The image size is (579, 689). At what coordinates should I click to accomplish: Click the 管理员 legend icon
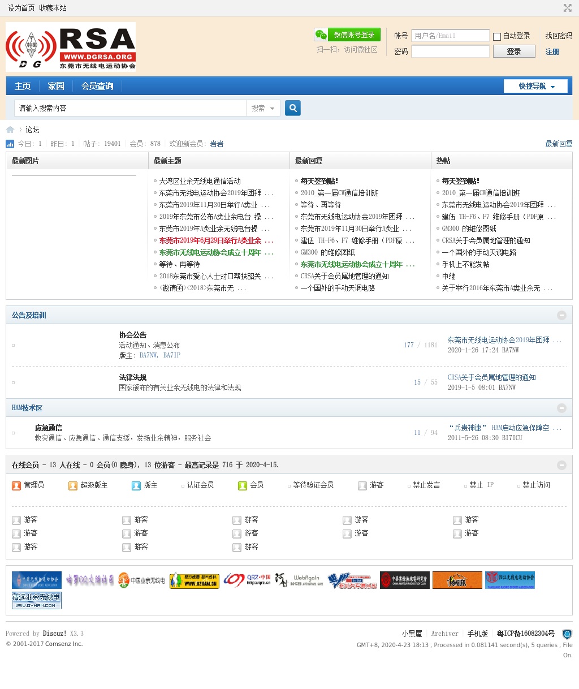16,485
